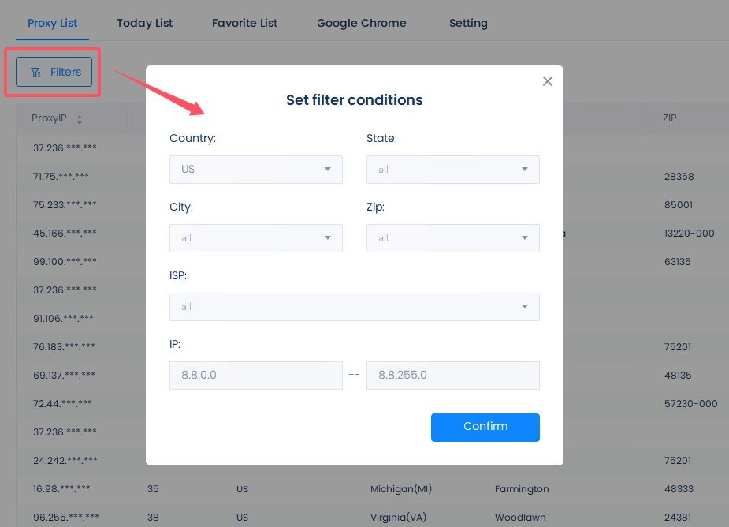The image size is (729, 527).
Task: Select the 96.255.***.*** proxy row
Action: point(66,518)
